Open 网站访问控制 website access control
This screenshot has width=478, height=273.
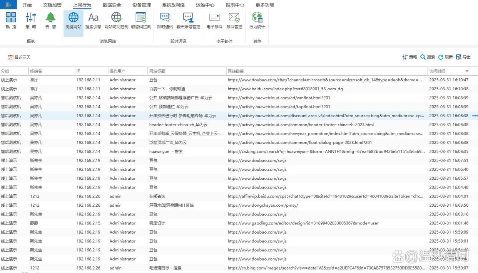coord(115,21)
